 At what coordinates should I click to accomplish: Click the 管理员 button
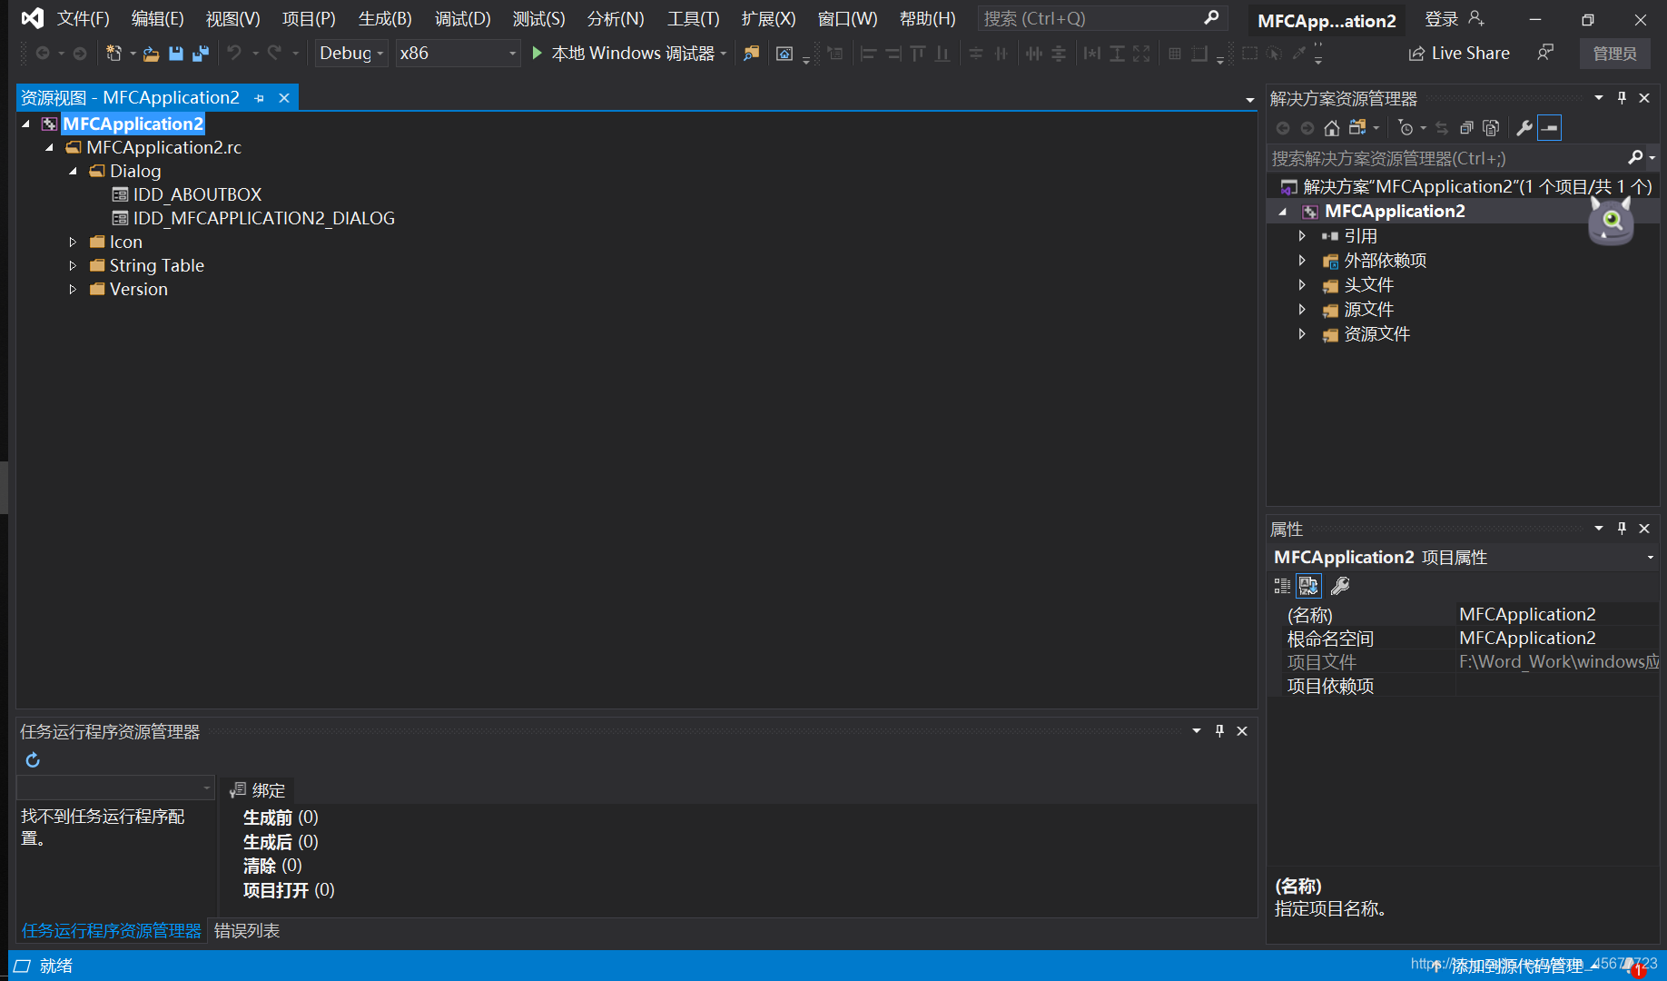(x=1614, y=54)
